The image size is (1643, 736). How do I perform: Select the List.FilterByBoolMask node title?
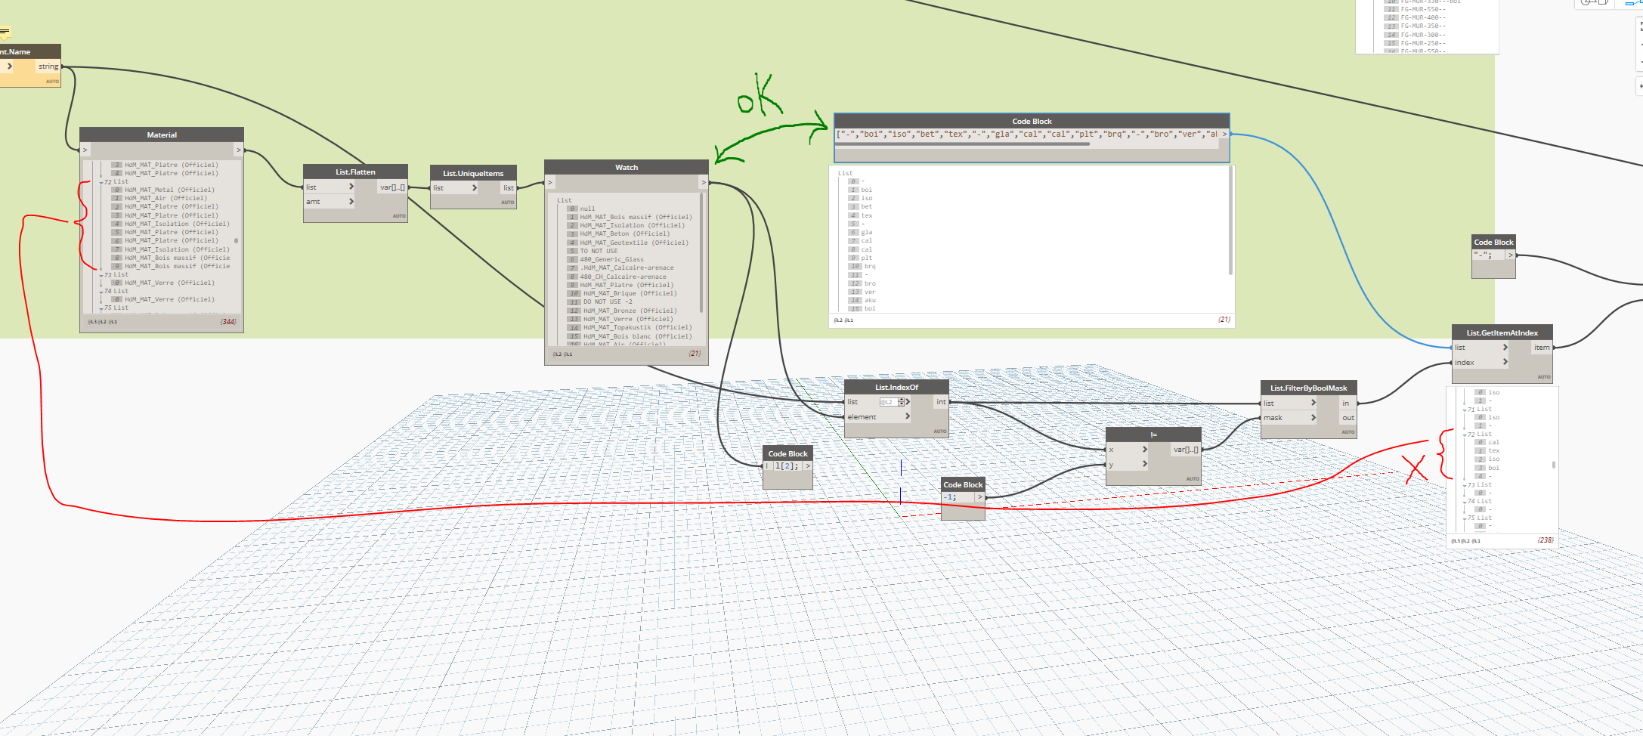pos(1309,388)
